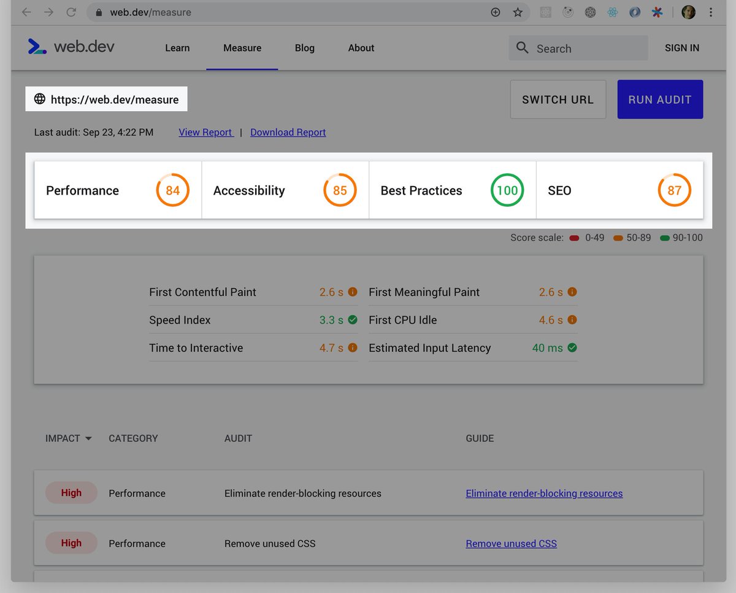Click the AUDIT column header
736x593 pixels.
(238, 438)
